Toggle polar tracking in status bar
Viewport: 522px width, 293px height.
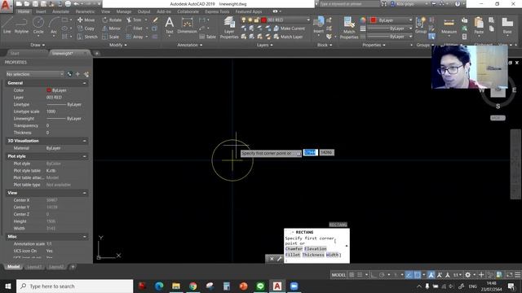point(382,275)
